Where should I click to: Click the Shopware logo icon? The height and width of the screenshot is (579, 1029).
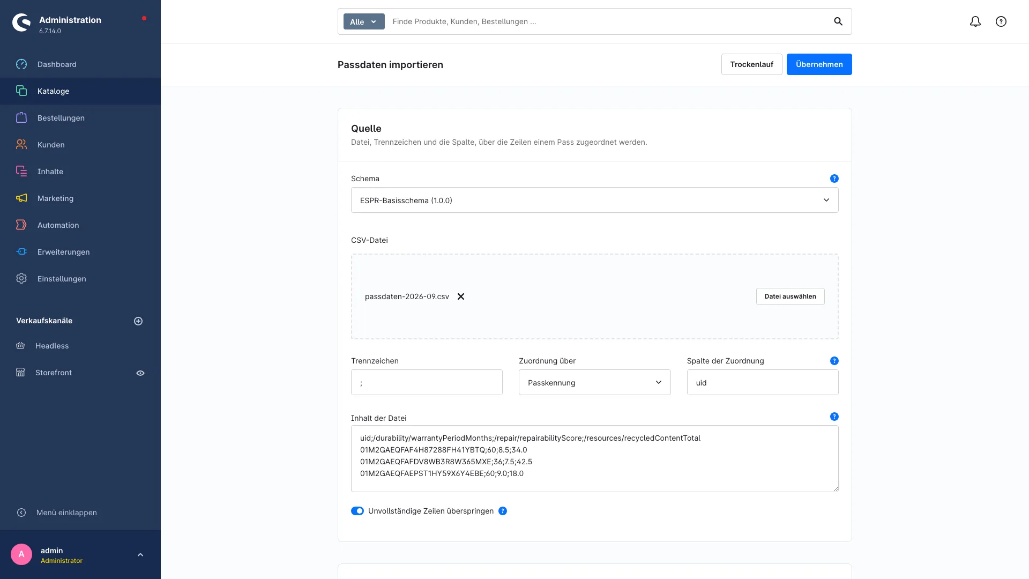pyautogui.click(x=21, y=23)
